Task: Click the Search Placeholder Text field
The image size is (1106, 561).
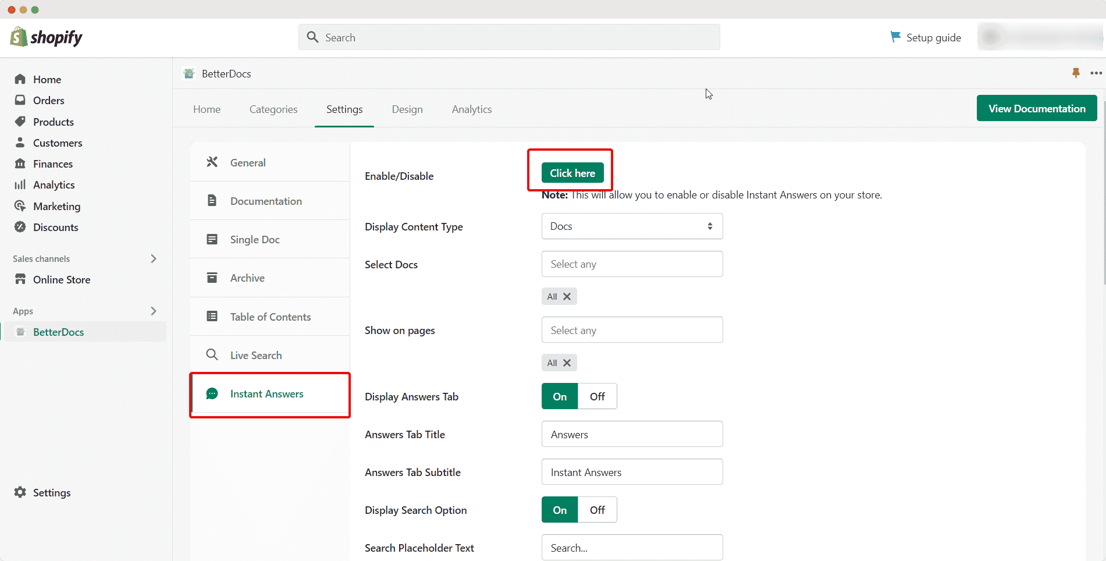Action: [x=632, y=548]
